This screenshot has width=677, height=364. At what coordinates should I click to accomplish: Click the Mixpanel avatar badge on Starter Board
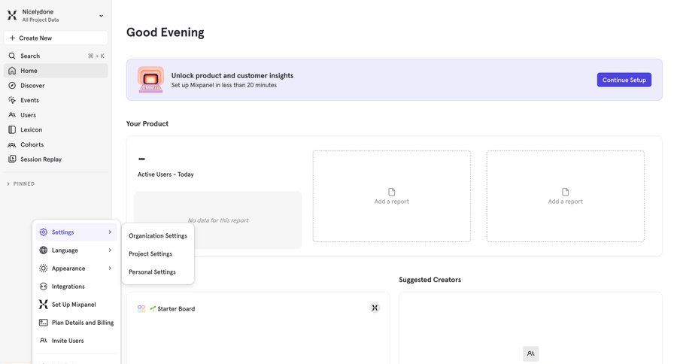pos(375,308)
